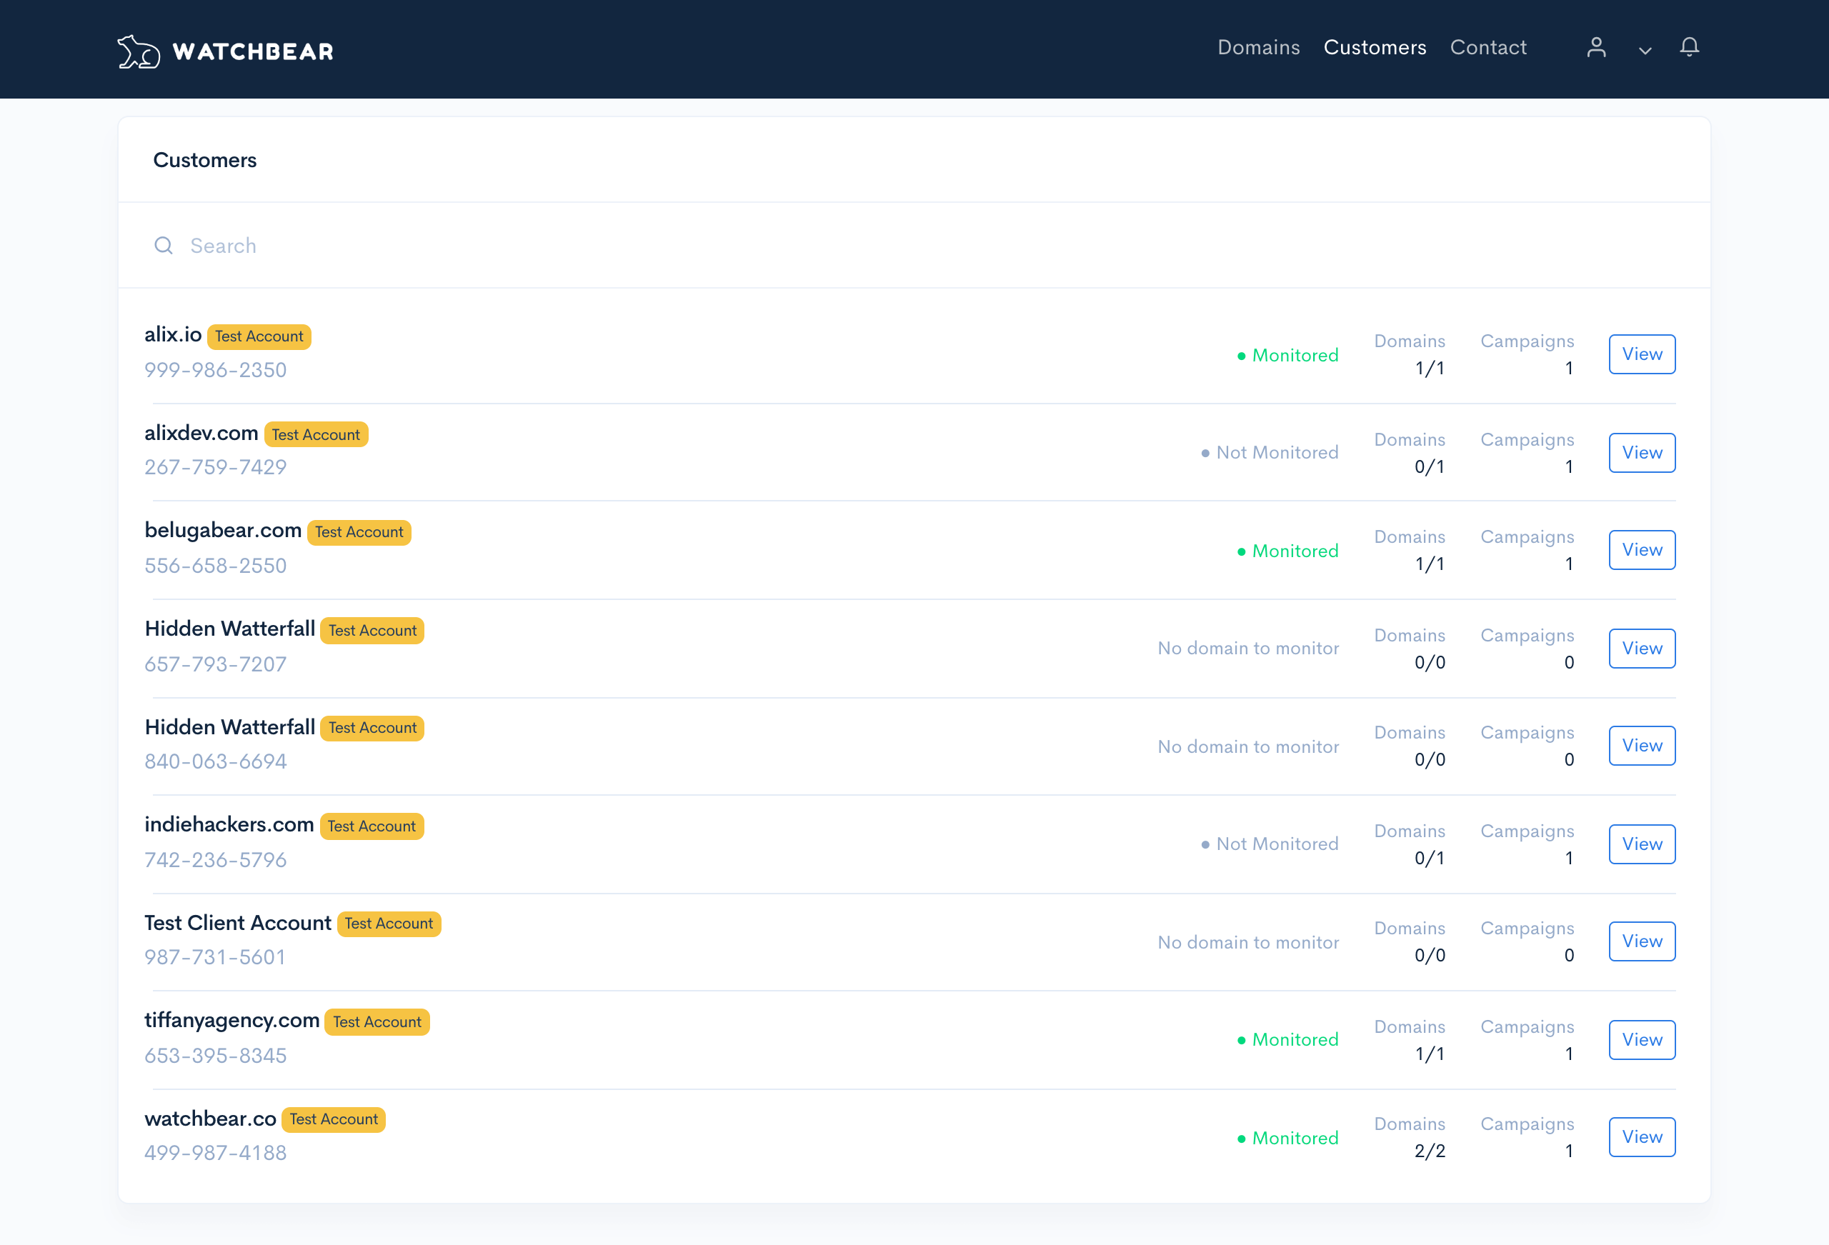View the belugabear.com customer
The height and width of the screenshot is (1245, 1829).
[1642, 550]
